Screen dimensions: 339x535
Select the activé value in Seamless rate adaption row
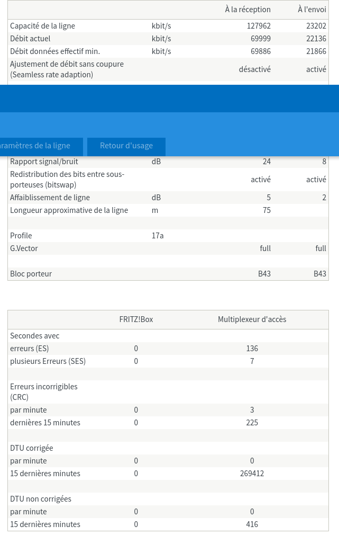pos(316,69)
